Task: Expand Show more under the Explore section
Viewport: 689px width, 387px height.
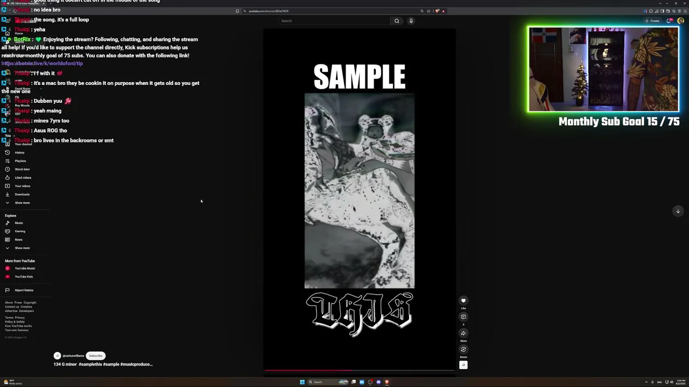Action: coord(22,248)
